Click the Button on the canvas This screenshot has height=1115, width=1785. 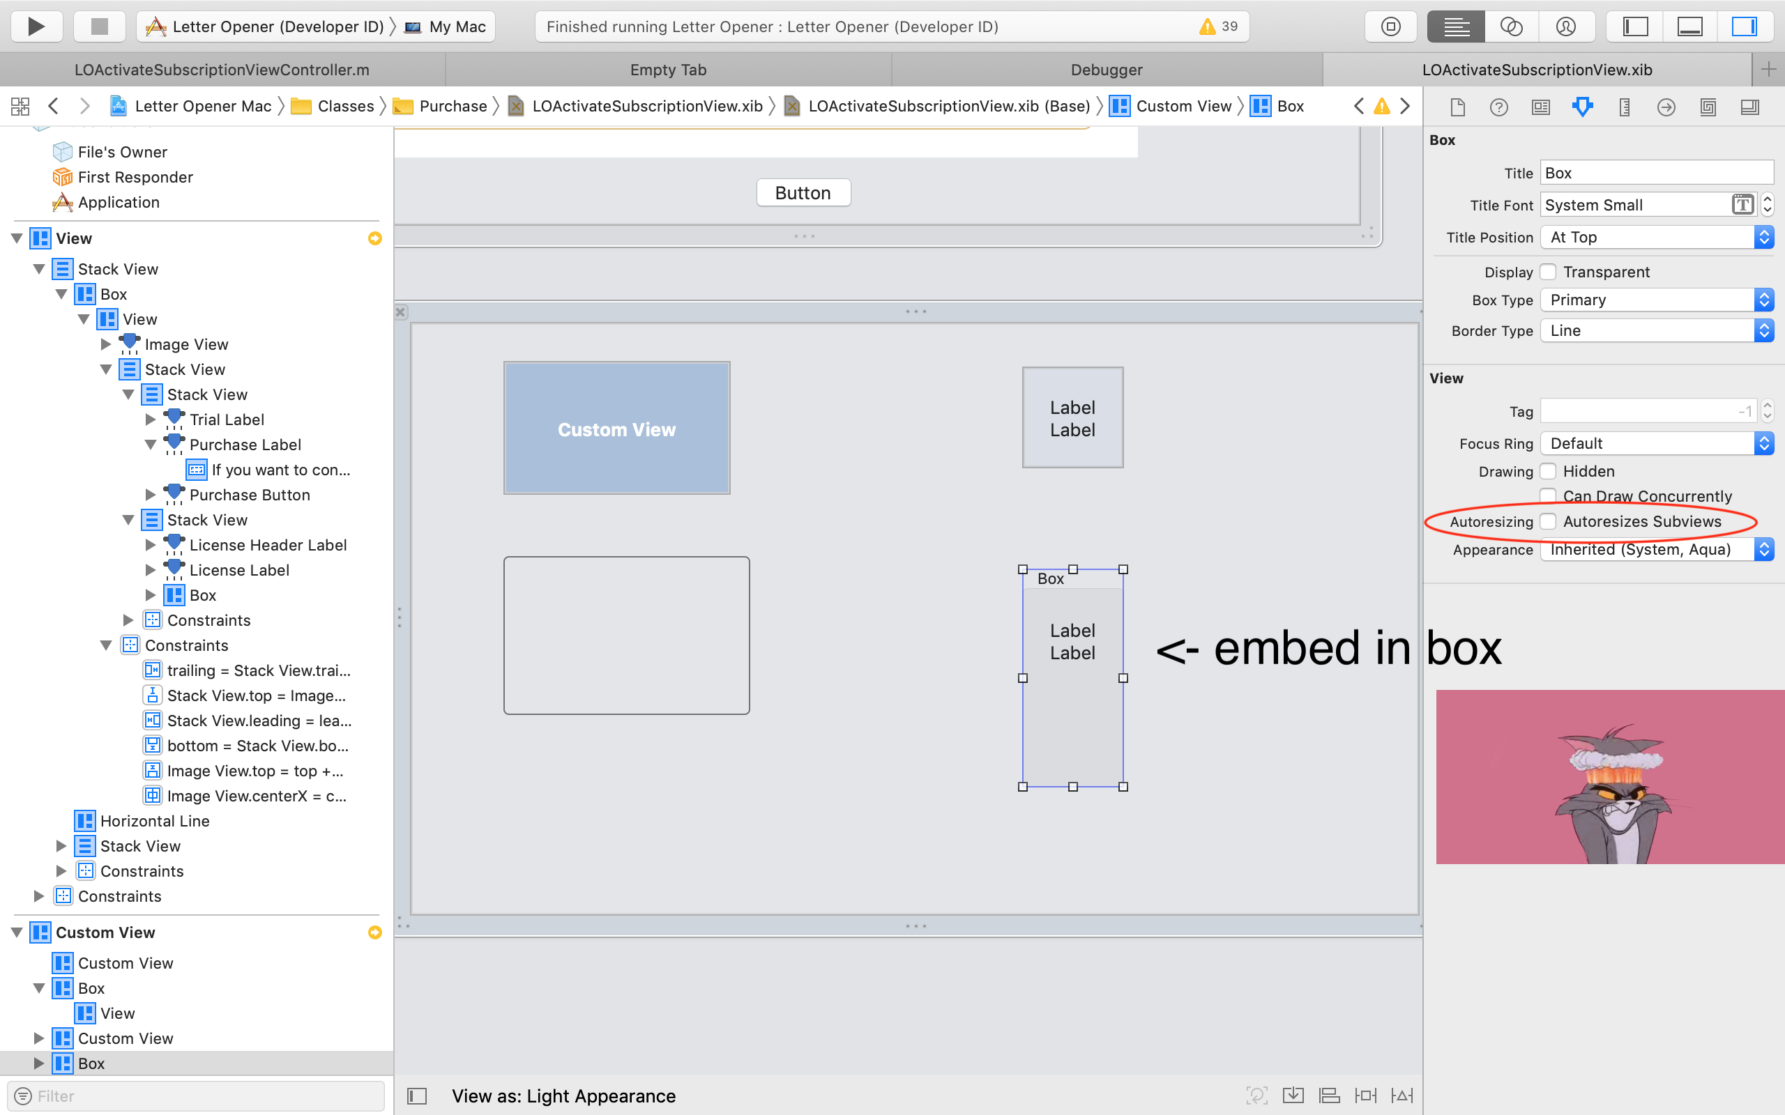click(803, 192)
